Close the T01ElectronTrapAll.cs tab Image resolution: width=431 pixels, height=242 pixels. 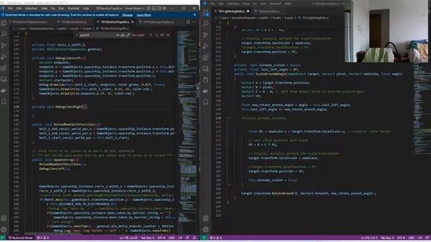pos(133,22)
